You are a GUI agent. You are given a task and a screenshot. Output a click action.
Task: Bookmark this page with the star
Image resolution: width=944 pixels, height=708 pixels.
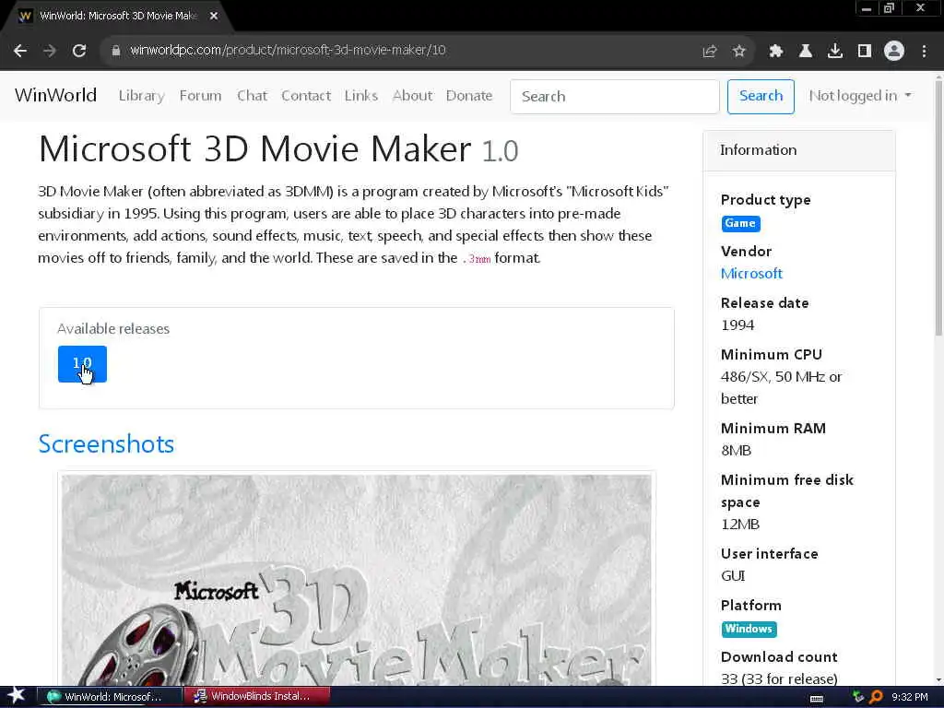[x=739, y=52]
